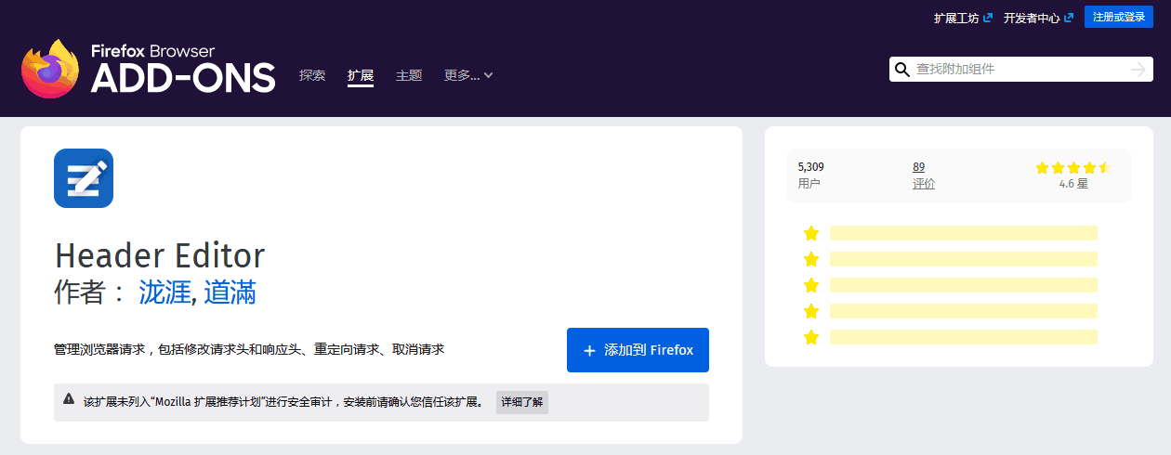Open the 扩展 navigation tab

pos(361,75)
